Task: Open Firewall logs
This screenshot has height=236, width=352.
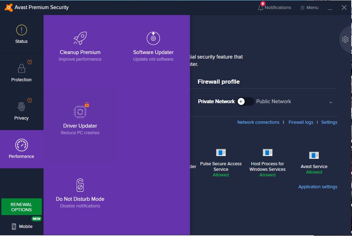Action: (x=301, y=122)
